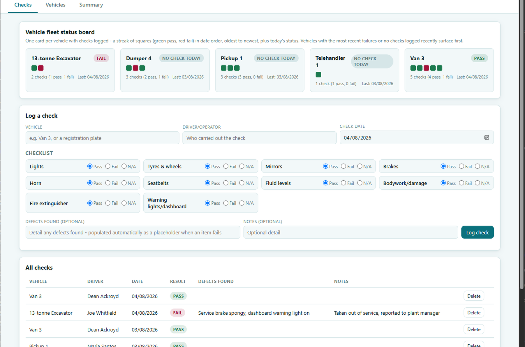The width and height of the screenshot is (525, 347).
Task: Click the Check date field
Action: [x=417, y=138]
